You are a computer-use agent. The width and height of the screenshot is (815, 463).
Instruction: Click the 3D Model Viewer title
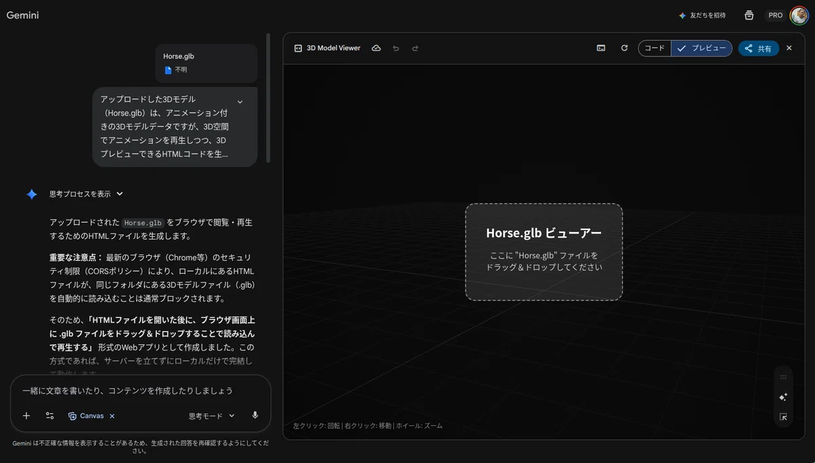[x=333, y=48]
